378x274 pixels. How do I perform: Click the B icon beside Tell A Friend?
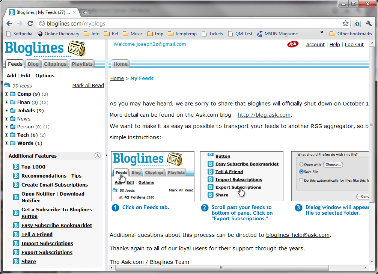[x=16, y=234]
